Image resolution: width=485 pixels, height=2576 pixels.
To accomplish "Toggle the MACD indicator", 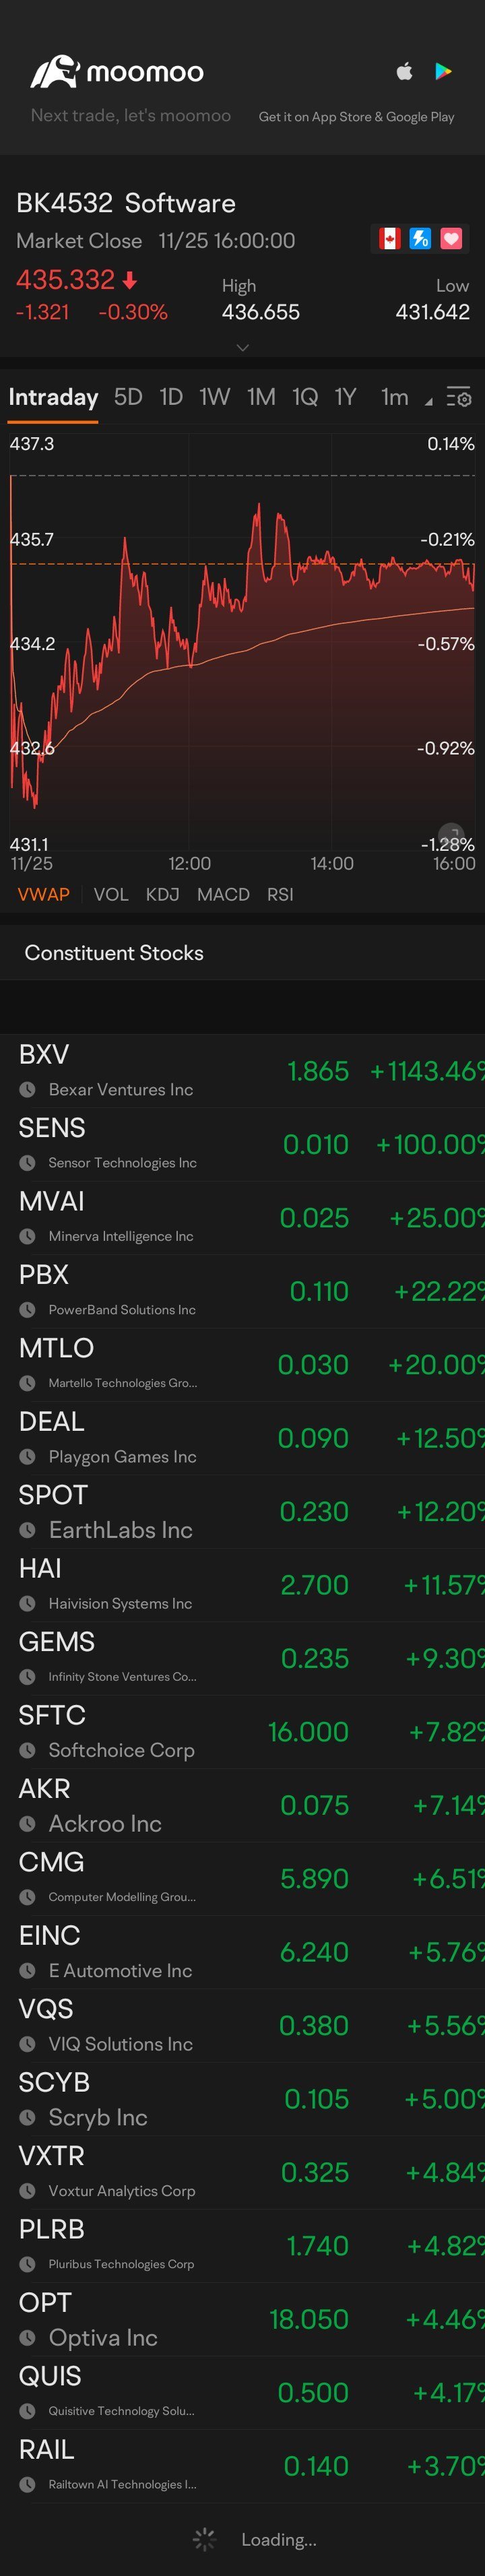I will 223,894.
